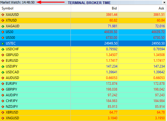The width and height of the screenshot is (167, 121).
Task: Select the USDJPY symbol name
Action: [x=12, y=66]
